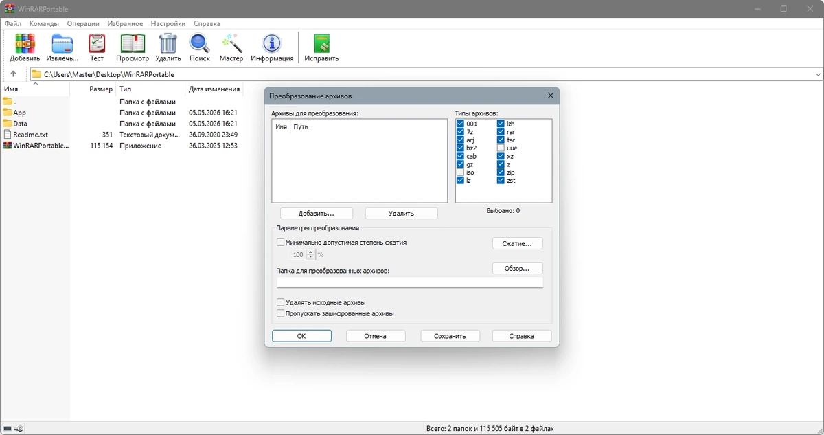Click the dialog's Справка help button
This screenshot has height=435, width=824.
pos(522,336)
